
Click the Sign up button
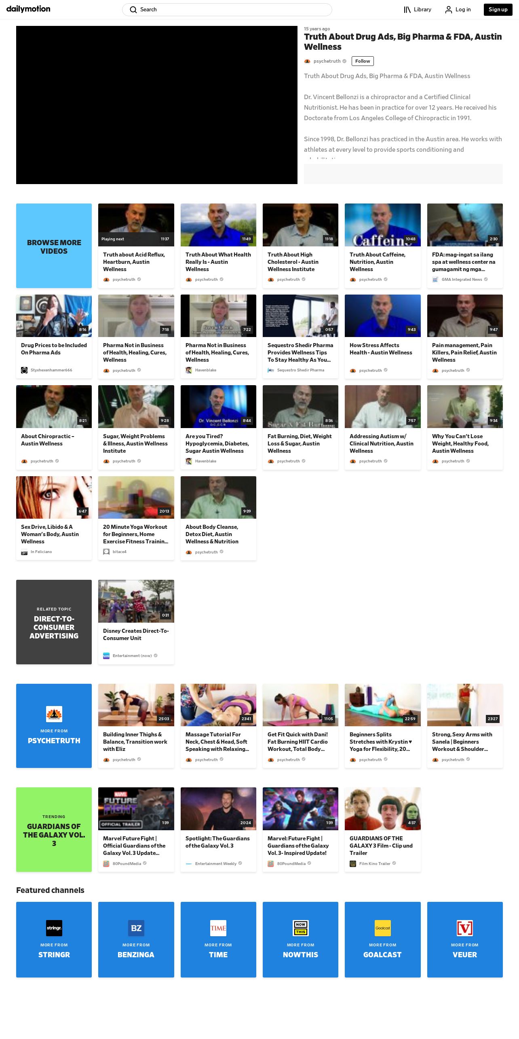[x=498, y=10]
